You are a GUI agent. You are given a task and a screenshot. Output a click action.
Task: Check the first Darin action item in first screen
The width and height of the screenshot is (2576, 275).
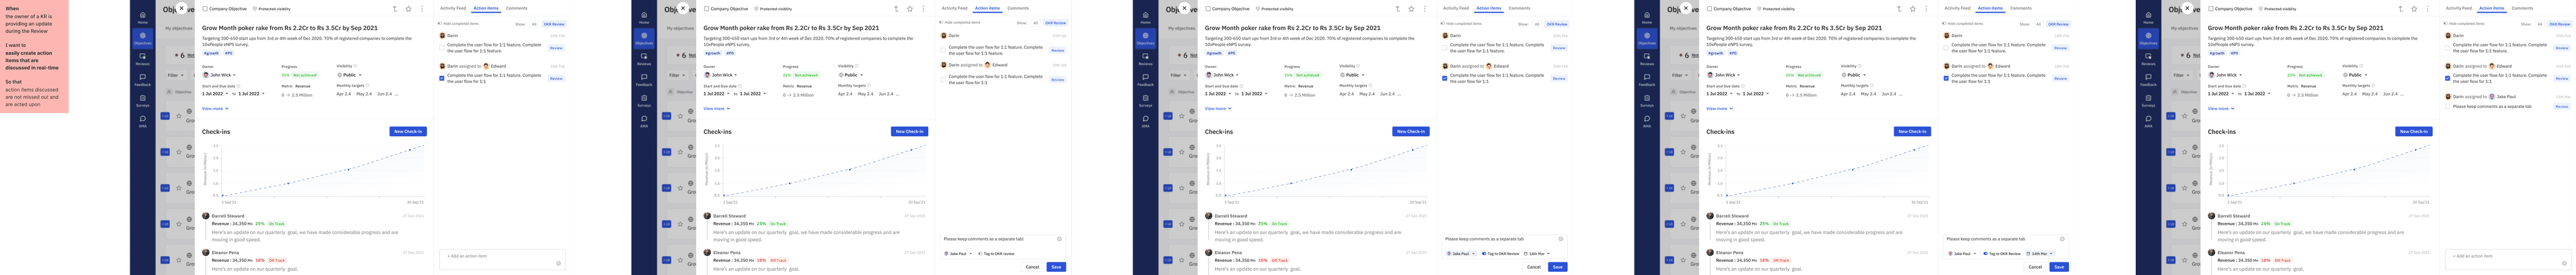(442, 47)
